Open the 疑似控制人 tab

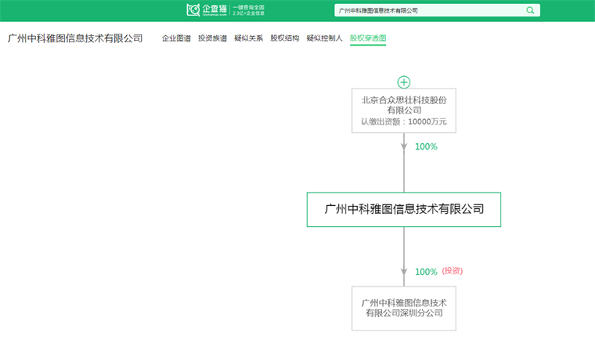(324, 38)
